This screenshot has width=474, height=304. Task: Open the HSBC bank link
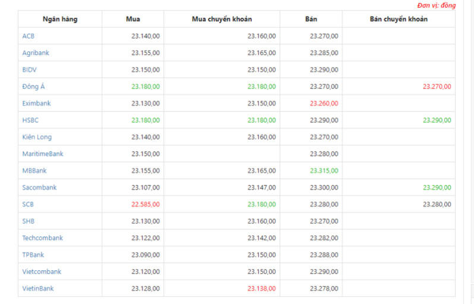(x=30, y=120)
